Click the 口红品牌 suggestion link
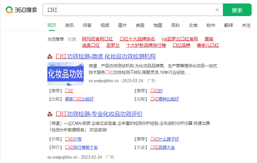This screenshot has height=163, width=257. click(x=182, y=45)
